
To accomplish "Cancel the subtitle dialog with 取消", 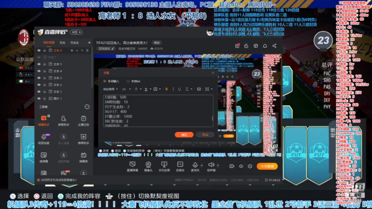I will [205, 135].
